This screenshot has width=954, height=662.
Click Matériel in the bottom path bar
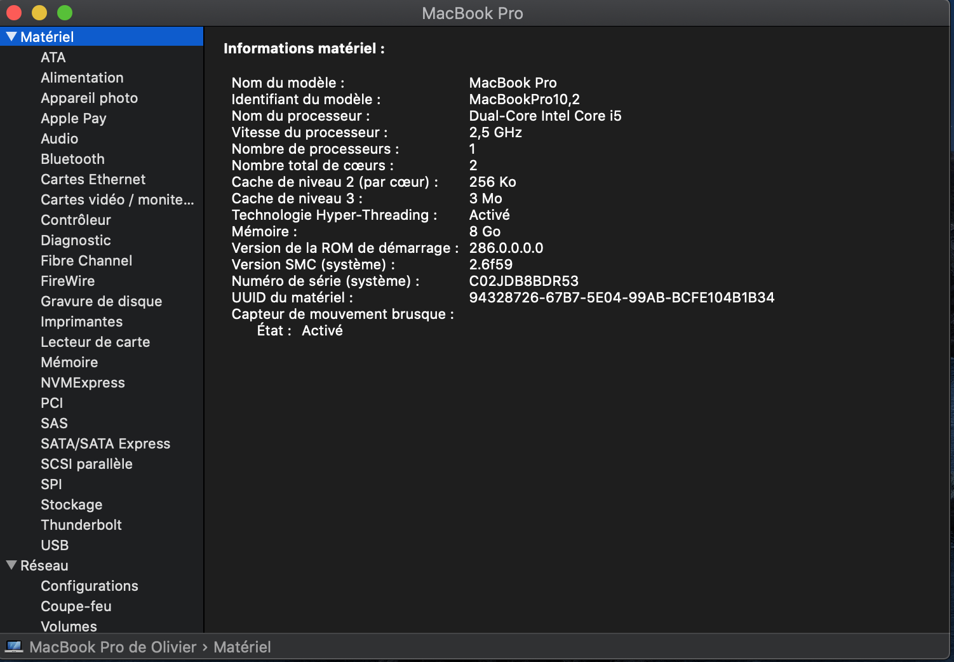point(242,647)
